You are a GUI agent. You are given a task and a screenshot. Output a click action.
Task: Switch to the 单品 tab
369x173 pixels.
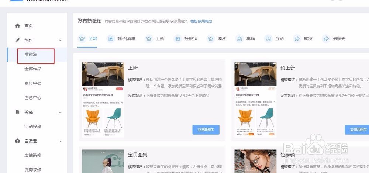[245, 39]
